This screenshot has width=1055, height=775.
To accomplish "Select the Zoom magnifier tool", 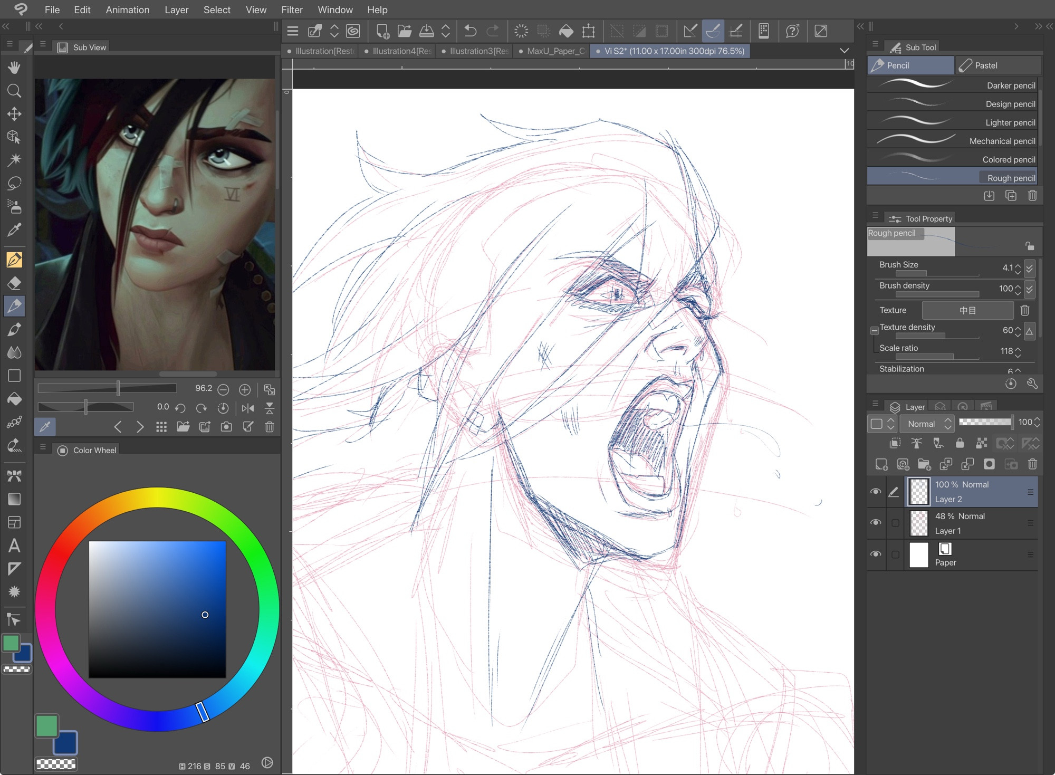I will pyautogui.click(x=14, y=91).
